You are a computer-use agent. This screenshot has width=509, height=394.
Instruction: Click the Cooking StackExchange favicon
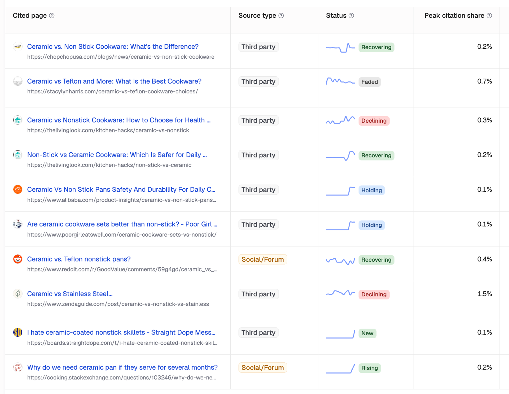click(x=18, y=367)
